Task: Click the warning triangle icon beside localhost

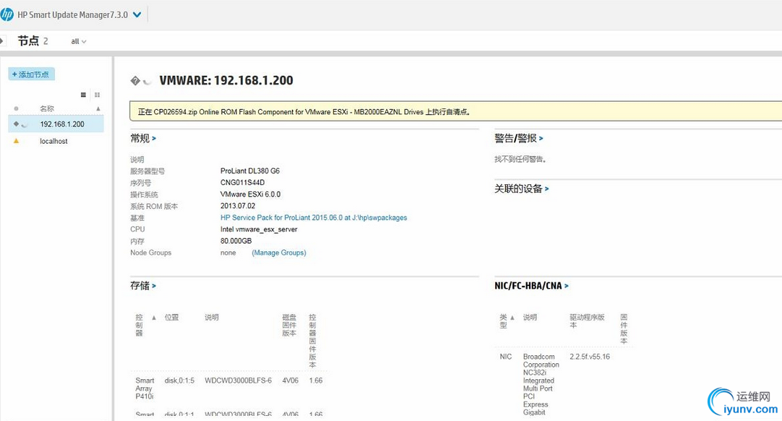Action: click(x=16, y=141)
